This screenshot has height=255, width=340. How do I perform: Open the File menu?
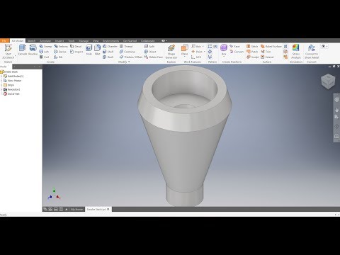4,40
